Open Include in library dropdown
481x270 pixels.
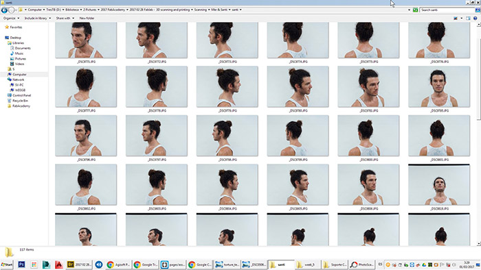37,19
